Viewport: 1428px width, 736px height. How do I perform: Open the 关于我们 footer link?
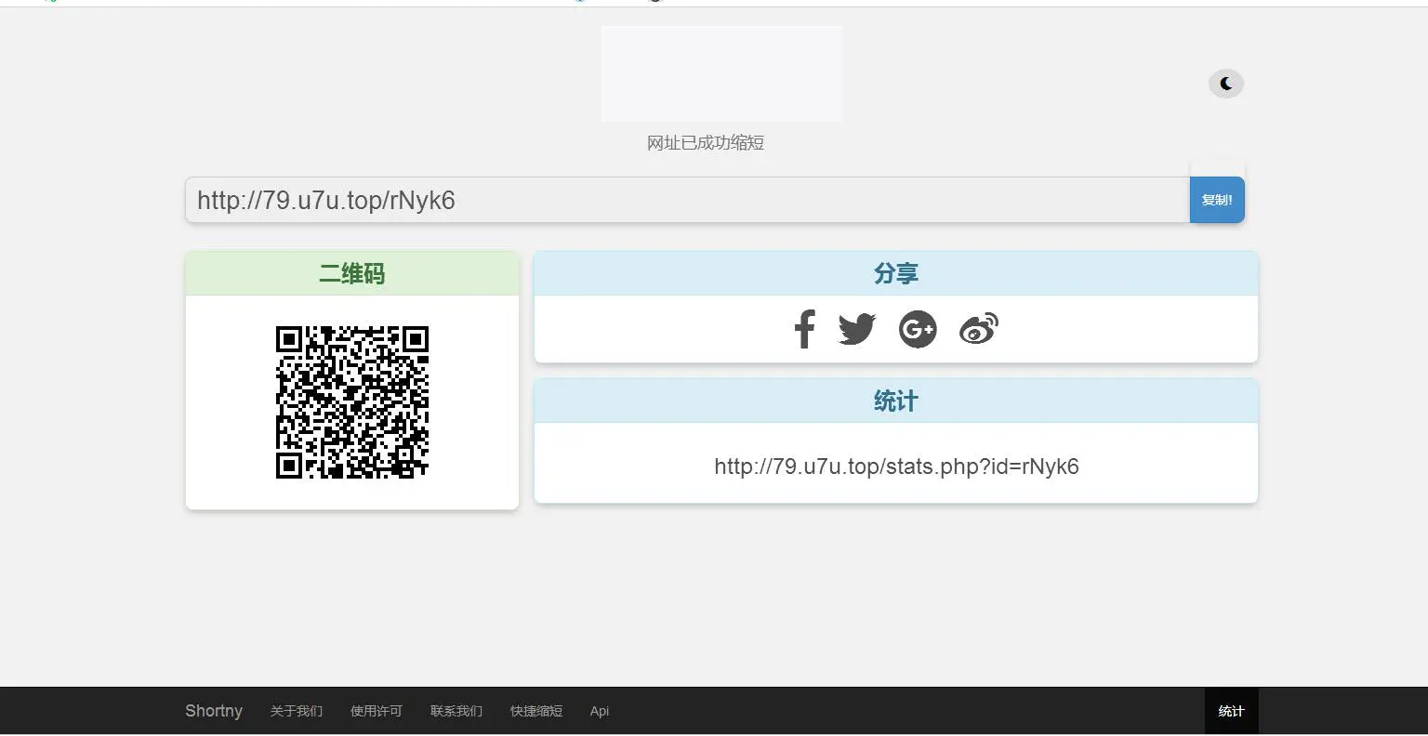point(296,710)
